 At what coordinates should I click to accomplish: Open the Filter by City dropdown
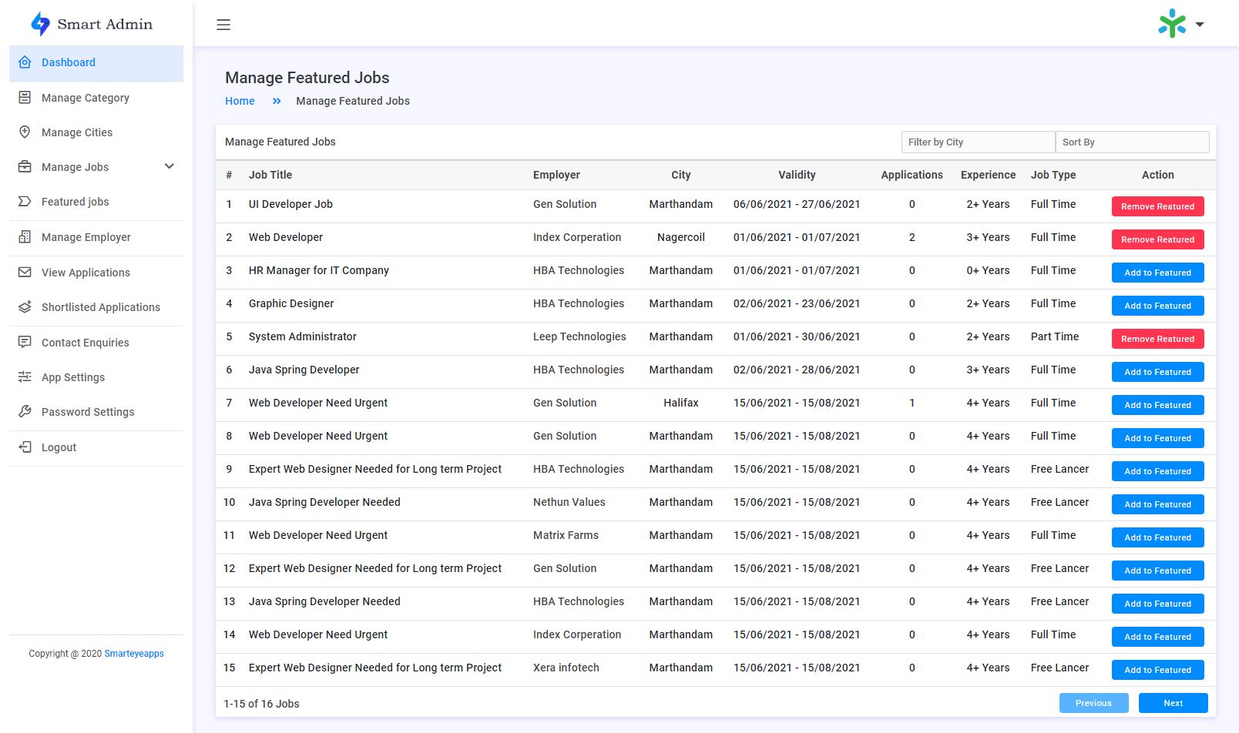tap(977, 142)
